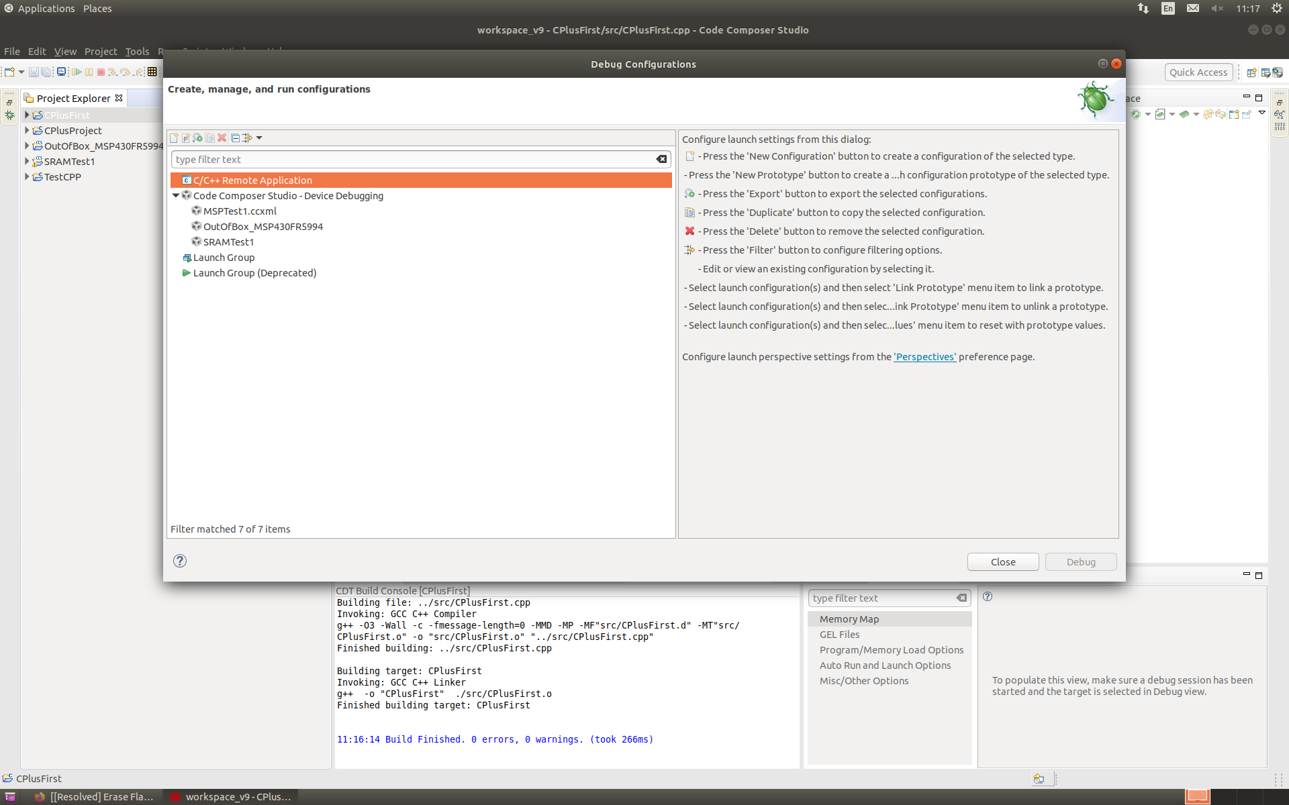The width and height of the screenshot is (1289, 805).
Task: Open the Tools menu
Action: pyautogui.click(x=137, y=52)
